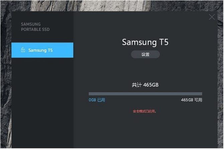Click the empty sidebar area below Samsung T5
Image resolution: width=224 pixels, height=149 pixels.
tap(42, 103)
